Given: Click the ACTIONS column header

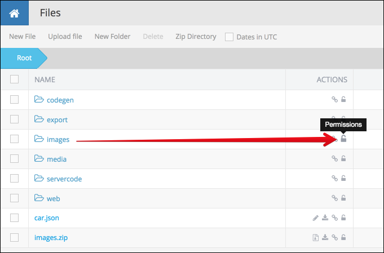Looking at the screenshot, I should (332, 79).
